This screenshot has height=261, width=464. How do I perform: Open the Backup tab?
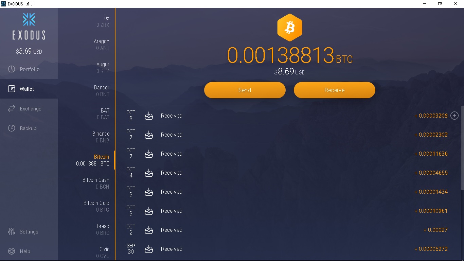(29, 128)
